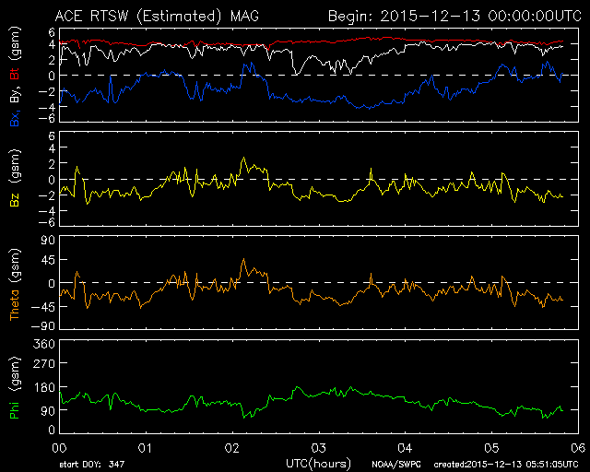
Task: Select the green 'Phi' axis label
Action: [x=15, y=408]
